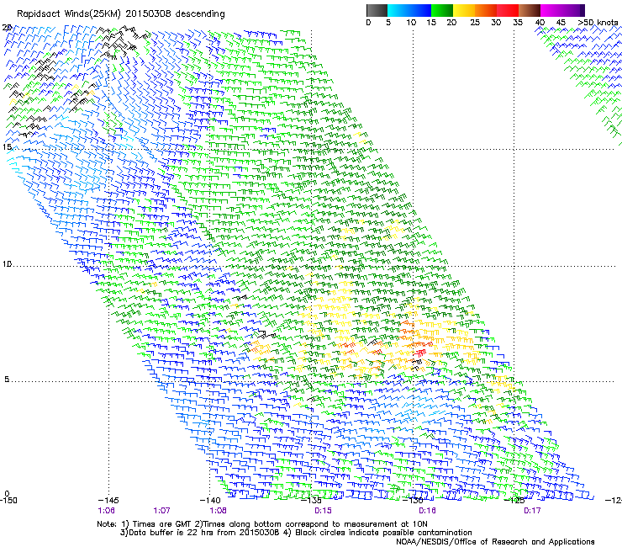Click the '1:08' swath time label
622x547 pixels.
(218, 511)
